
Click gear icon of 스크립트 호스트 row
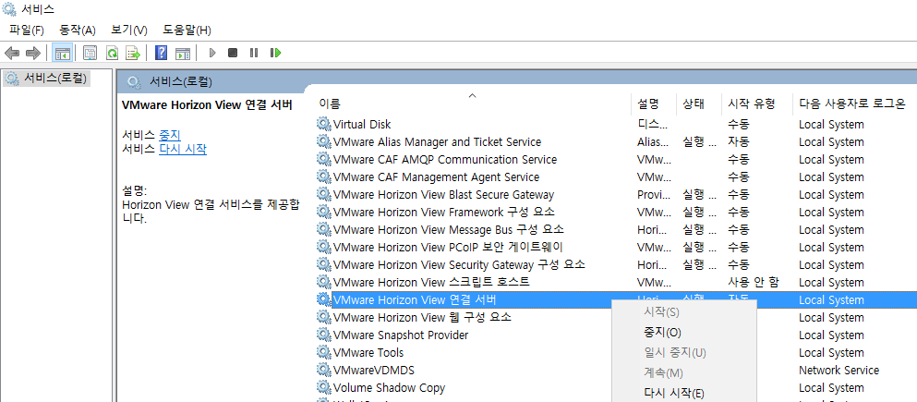pos(323,282)
